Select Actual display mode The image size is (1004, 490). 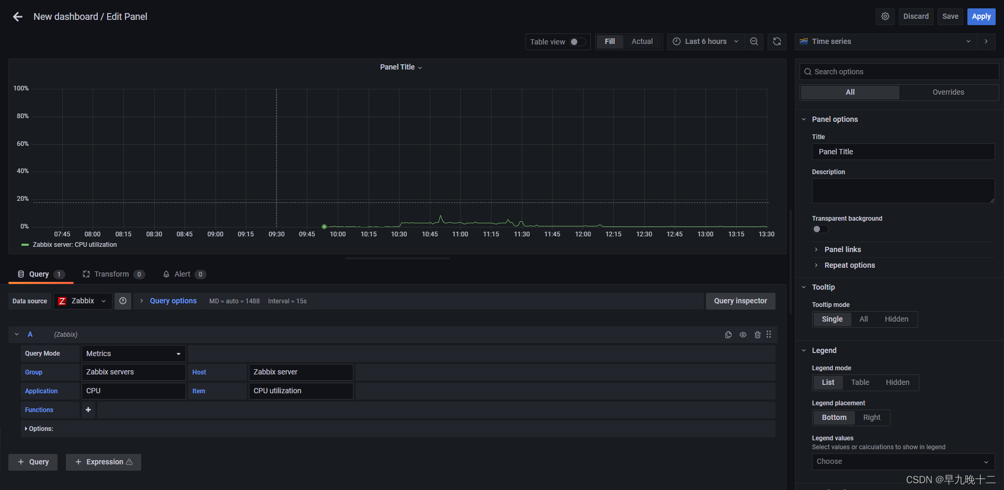click(x=642, y=41)
